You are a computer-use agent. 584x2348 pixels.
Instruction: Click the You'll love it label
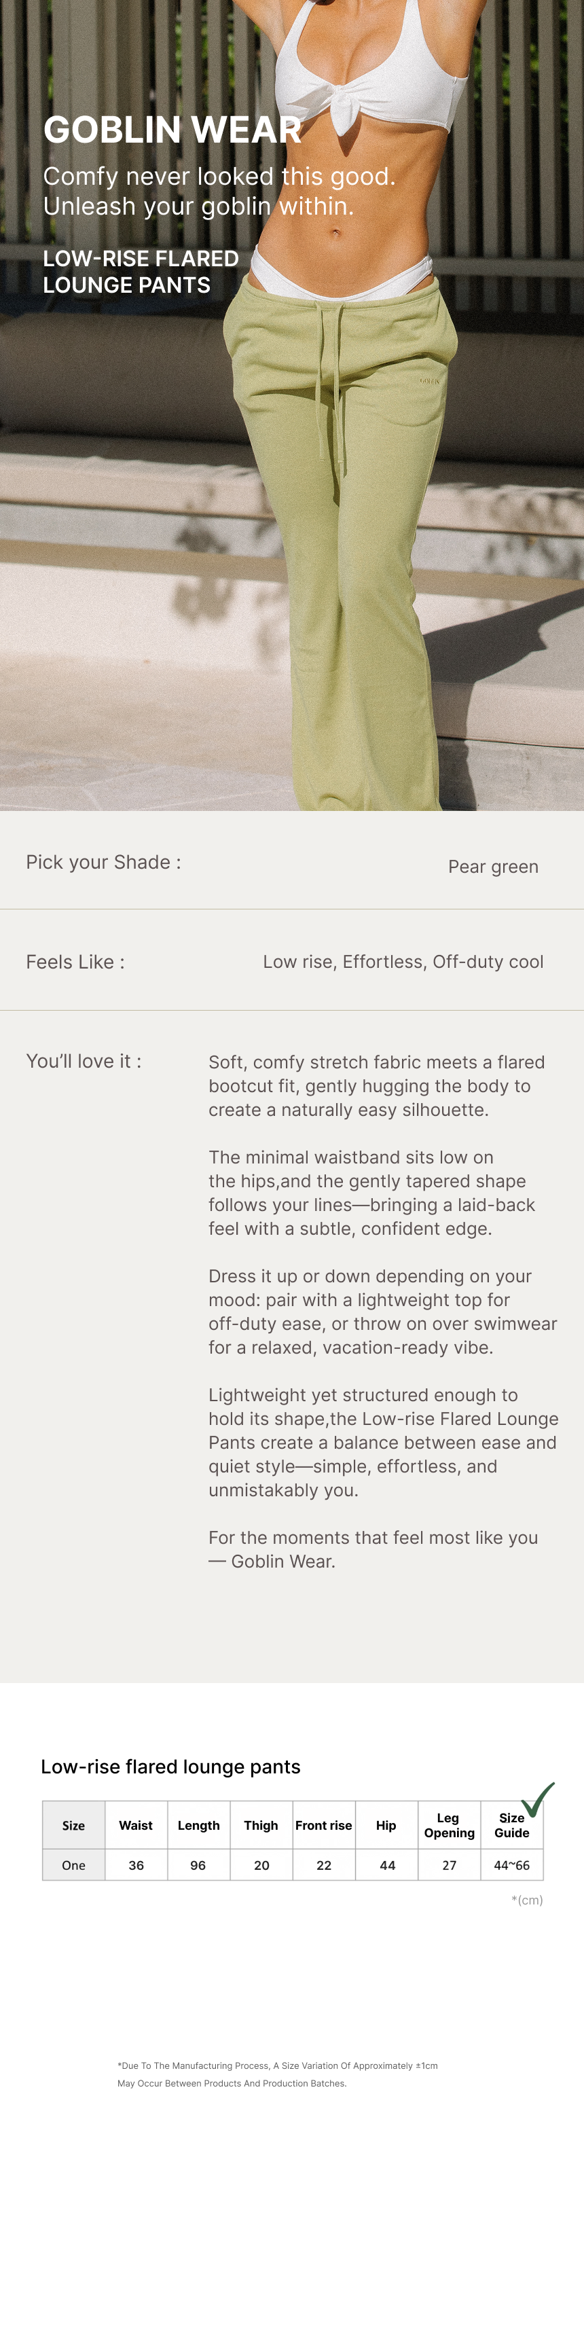point(83,1061)
